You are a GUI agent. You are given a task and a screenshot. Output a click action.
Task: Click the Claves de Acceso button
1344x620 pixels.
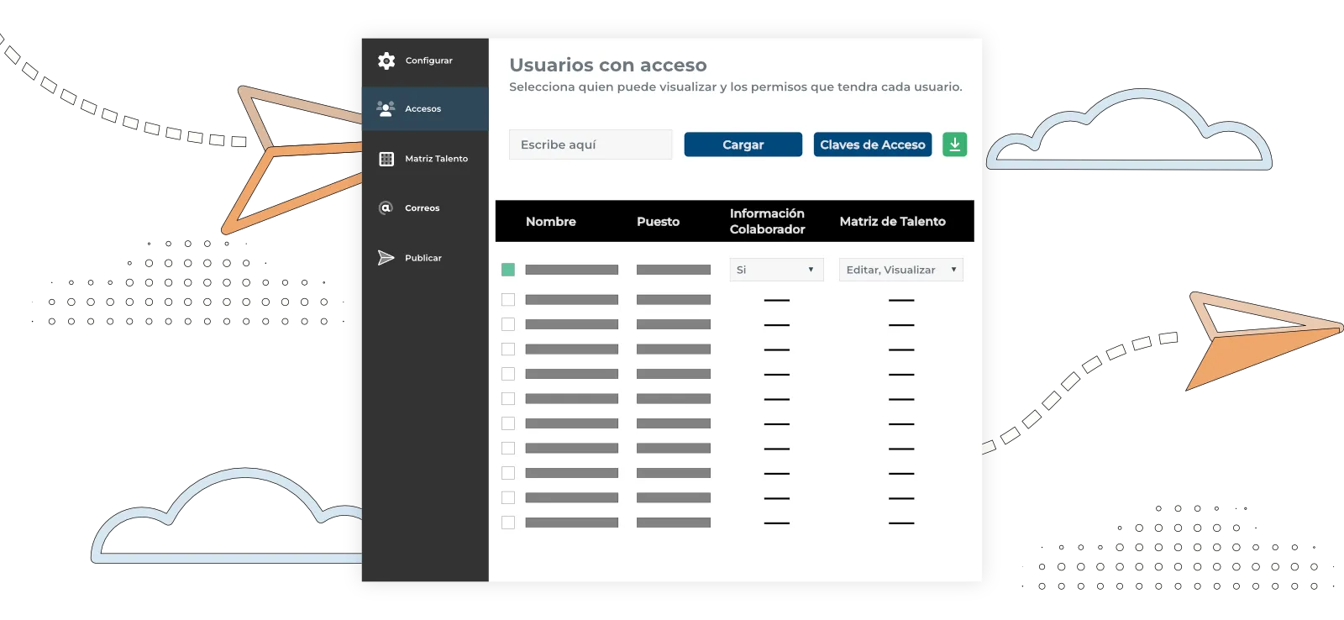872,144
